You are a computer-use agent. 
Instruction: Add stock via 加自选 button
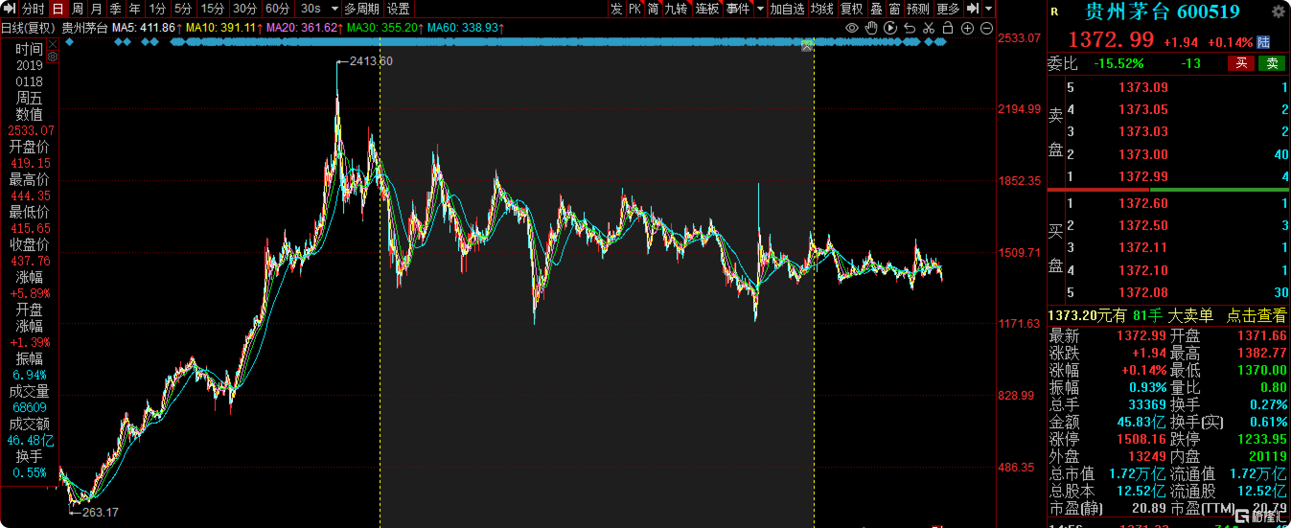coord(787,9)
